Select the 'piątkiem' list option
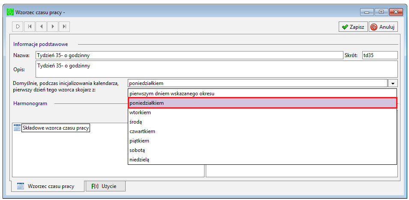The height and width of the screenshot is (200, 409). (262, 141)
